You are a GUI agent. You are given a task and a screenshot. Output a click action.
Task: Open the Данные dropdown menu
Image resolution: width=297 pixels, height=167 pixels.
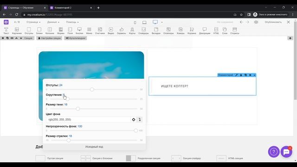point(53,22)
